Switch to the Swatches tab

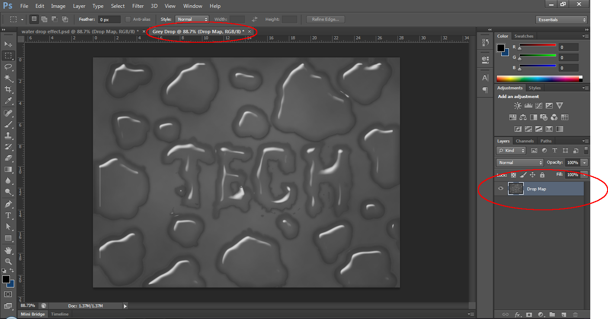[524, 36]
